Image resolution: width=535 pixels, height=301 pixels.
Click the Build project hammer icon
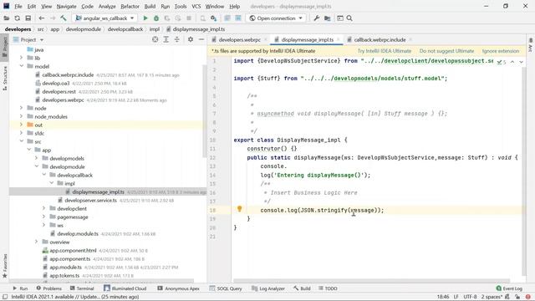coord(64,18)
